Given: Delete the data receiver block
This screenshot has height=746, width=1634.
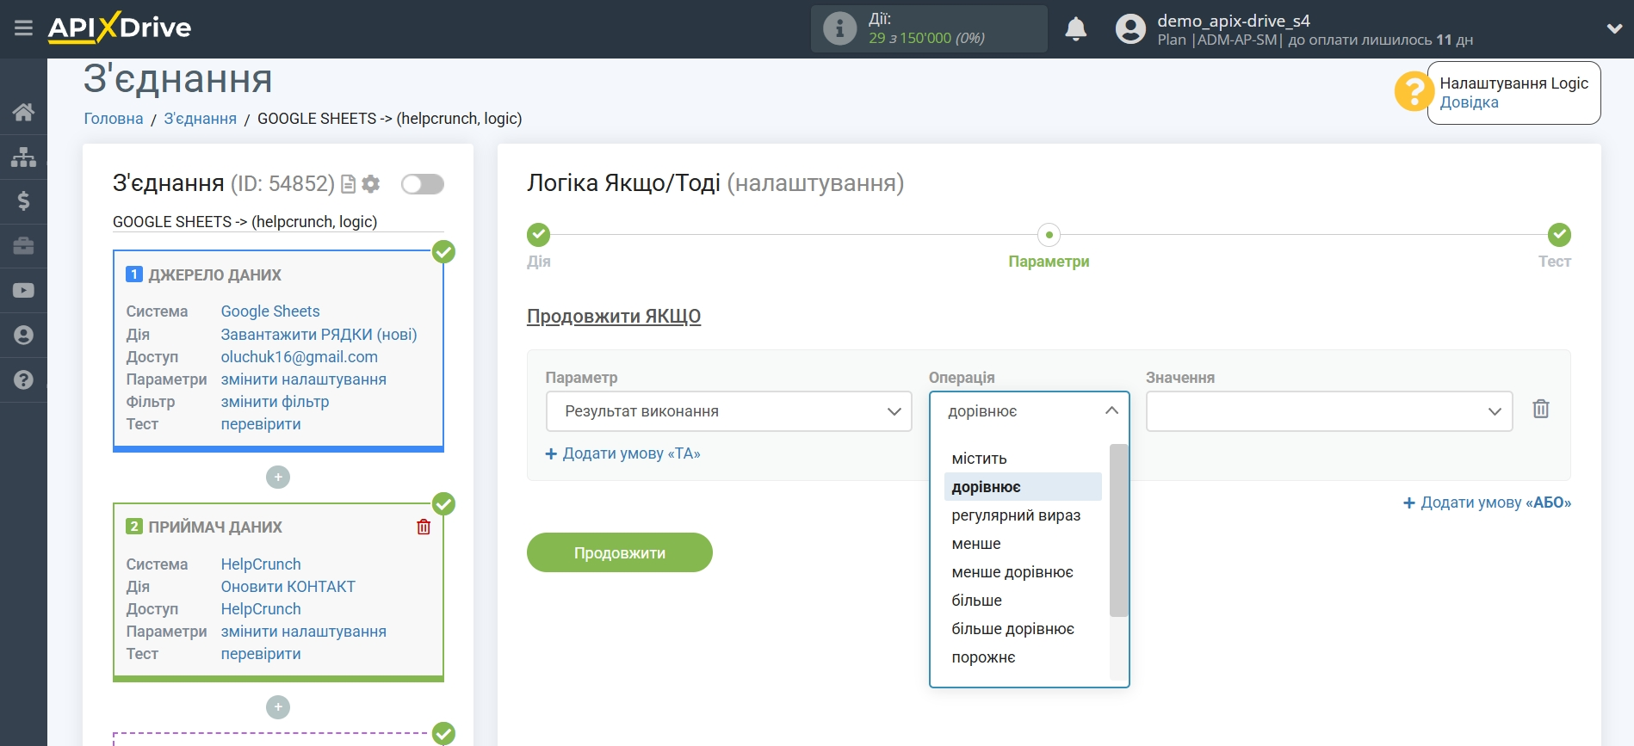Looking at the screenshot, I should (424, 527).
